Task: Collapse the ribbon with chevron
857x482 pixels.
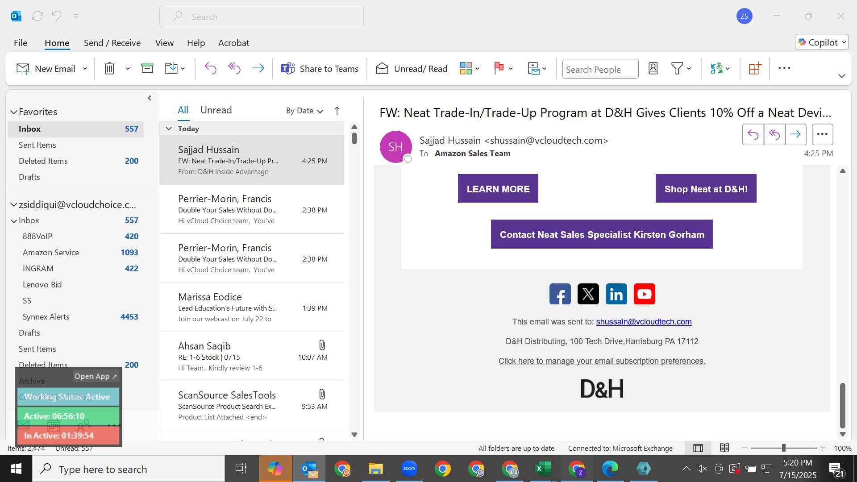Action: (842, 76)
